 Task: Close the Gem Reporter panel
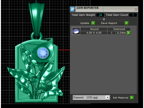(136, 9)
